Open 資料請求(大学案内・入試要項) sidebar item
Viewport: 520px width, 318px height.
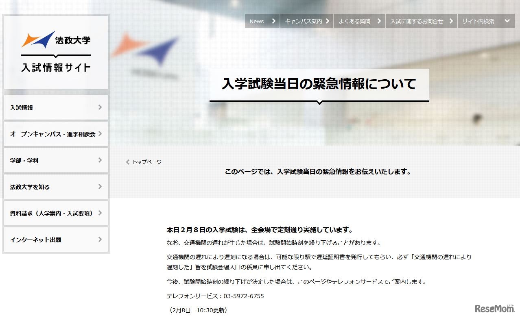[56, 213]
